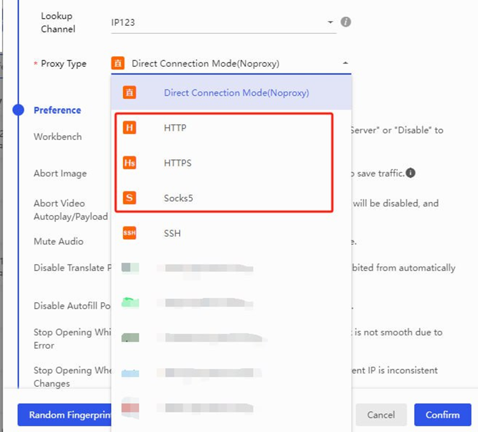
Task: Choose Direct Connection Mode(Noproxy) list option
Action: (236, 93)
